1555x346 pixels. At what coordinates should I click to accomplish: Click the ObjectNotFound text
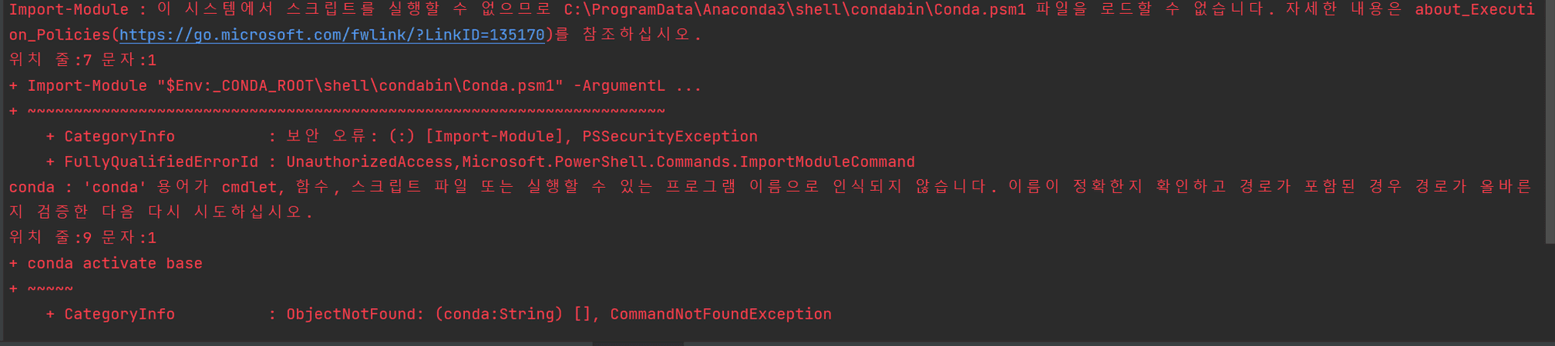351,314
